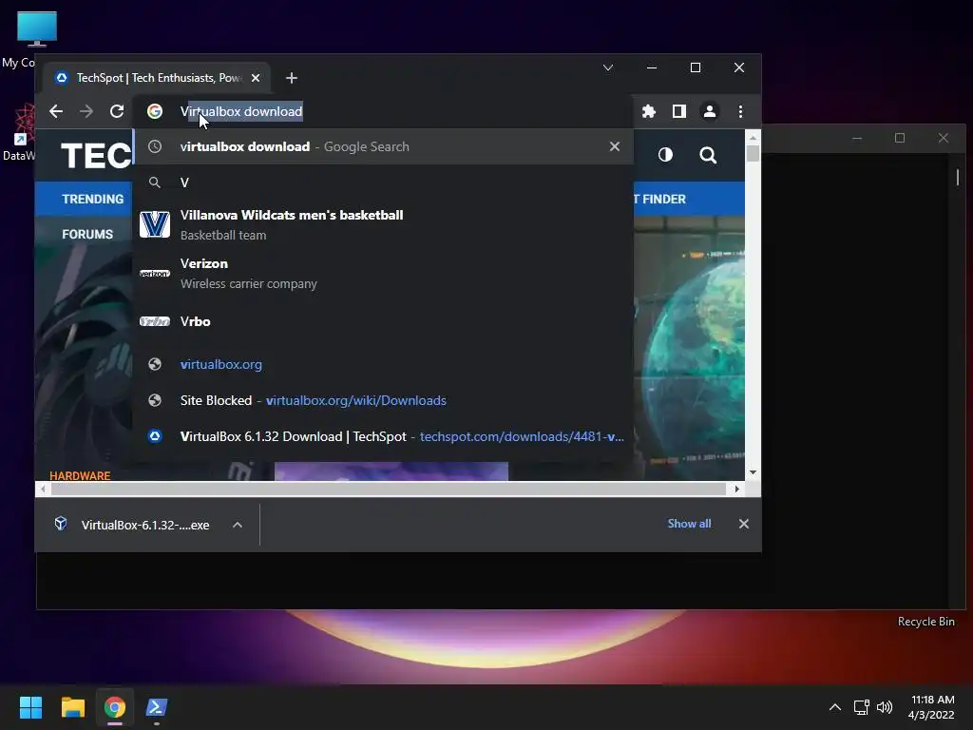The image size is (973, 730).
Task: Click the Vrbo logo icon
Action: coord(155,321)
